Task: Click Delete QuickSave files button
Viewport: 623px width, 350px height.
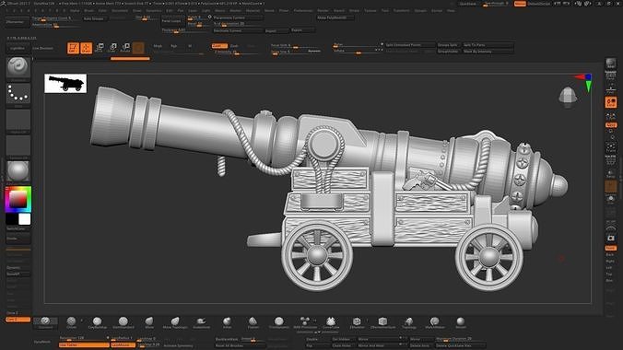Action: point(461,345)
